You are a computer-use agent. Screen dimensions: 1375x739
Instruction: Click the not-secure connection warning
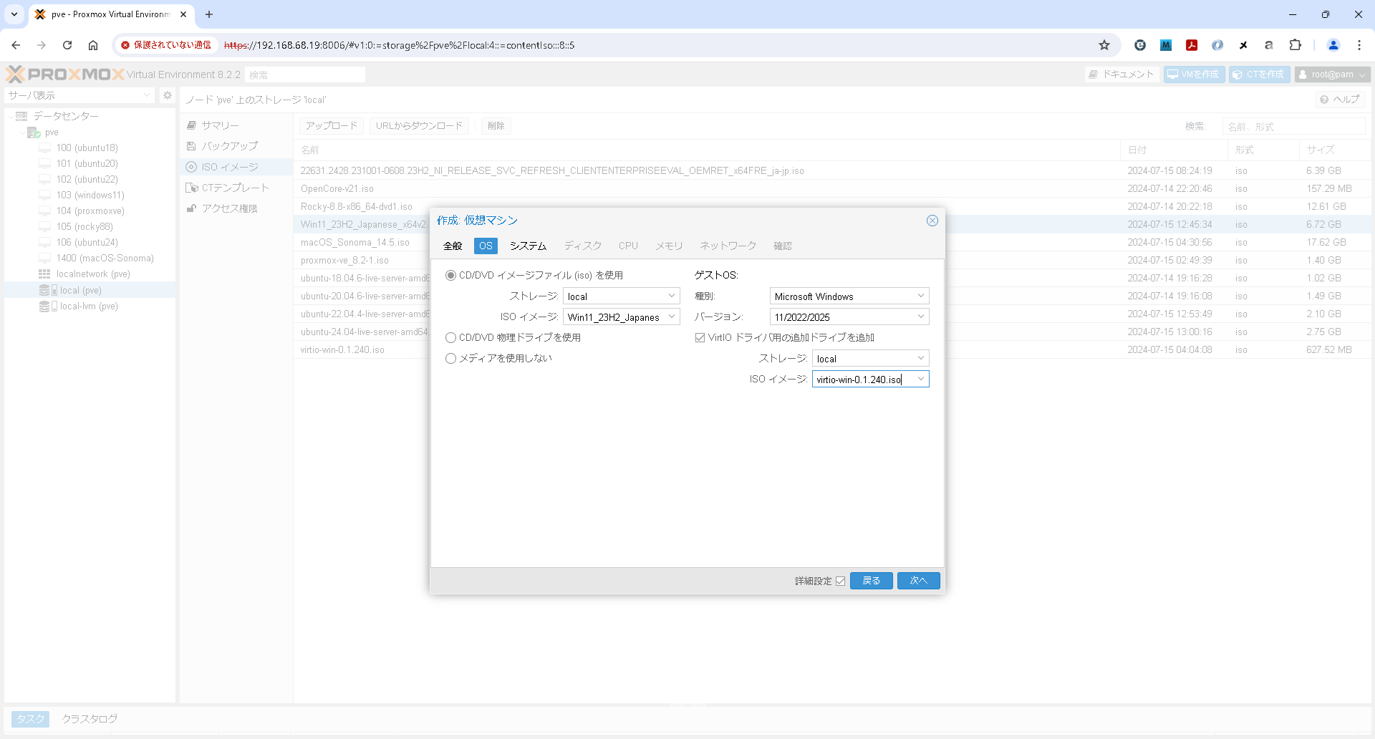click(x=166, y=45)
